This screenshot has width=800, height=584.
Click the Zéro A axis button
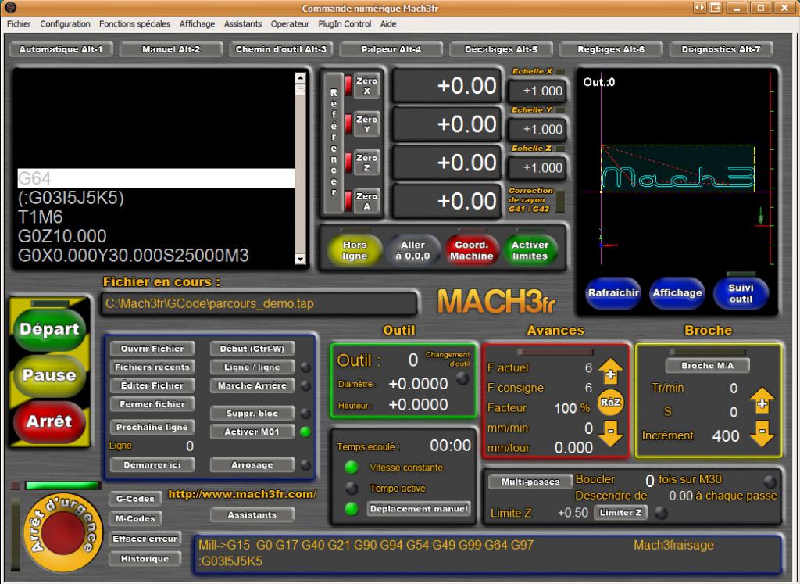[367, 201]
